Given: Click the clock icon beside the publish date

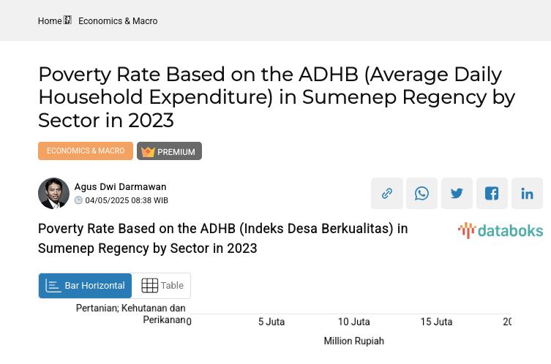Looking at the screenshot, I should [x=78, y=200].
